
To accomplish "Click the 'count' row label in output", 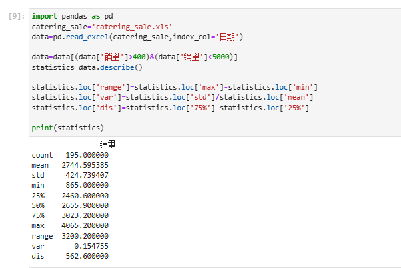I will click(42, 155).
